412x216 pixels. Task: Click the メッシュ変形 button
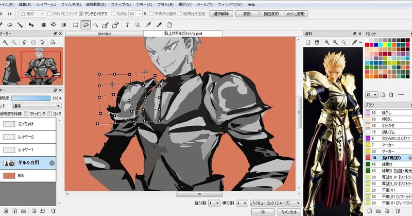point(295,14)
